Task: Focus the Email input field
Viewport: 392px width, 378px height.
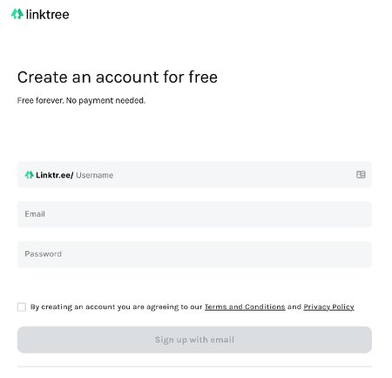Action: tap(194, 214)
